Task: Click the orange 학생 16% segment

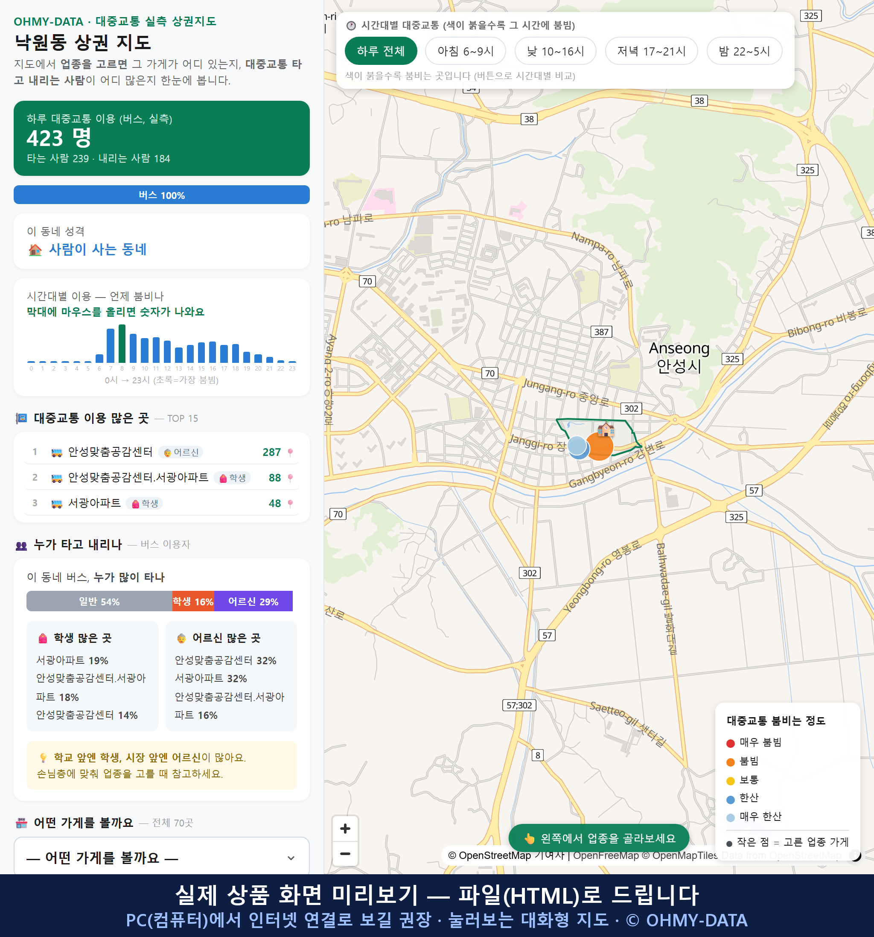Action: [193, 601]
